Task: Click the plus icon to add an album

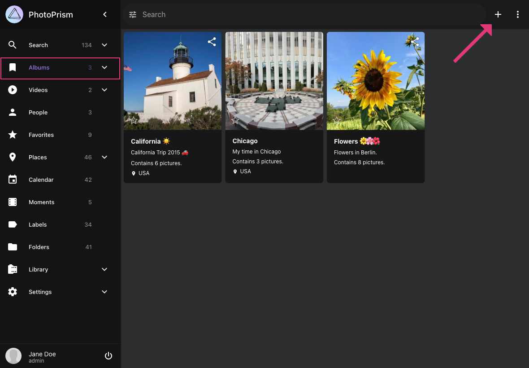Action: click(x=498, y=14)
